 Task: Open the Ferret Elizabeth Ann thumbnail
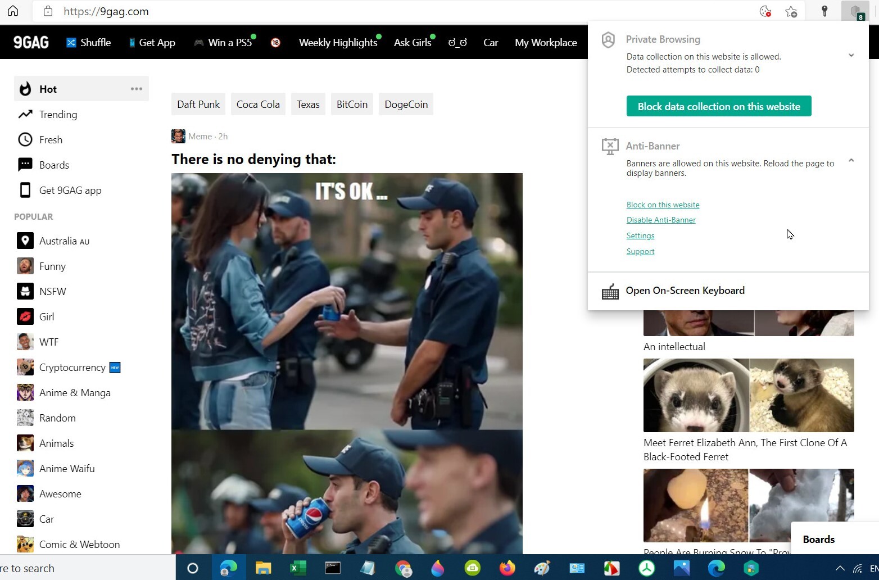749,395
